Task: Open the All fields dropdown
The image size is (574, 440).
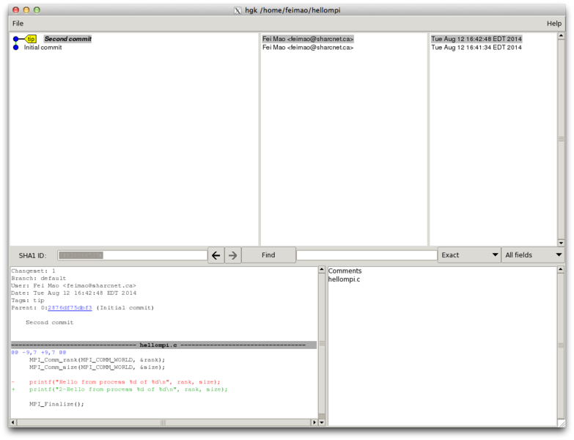Action: pos(533,255)
